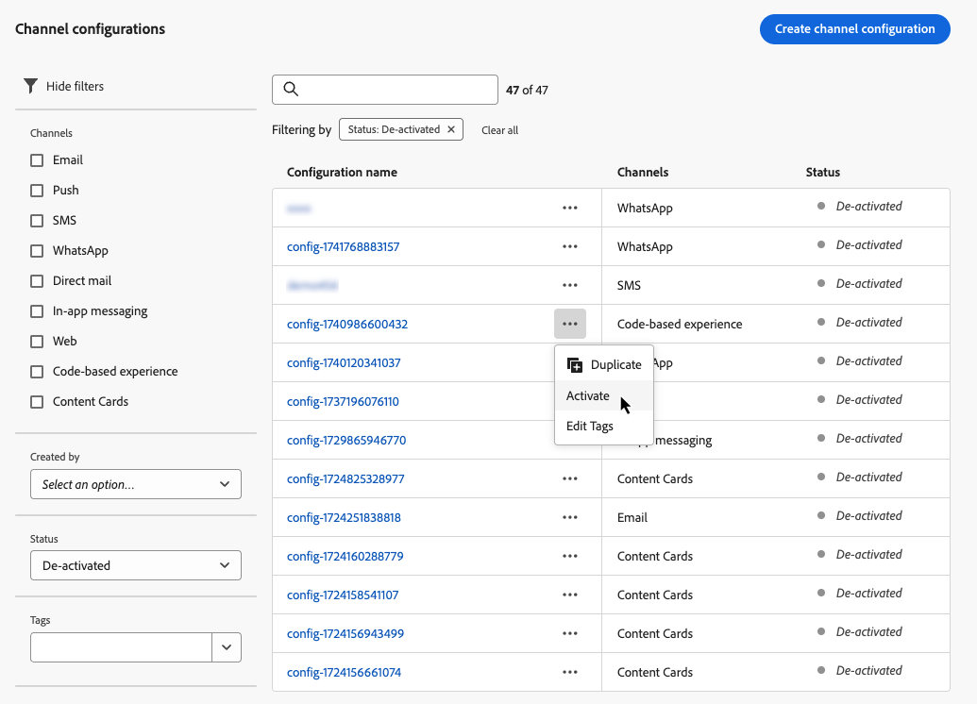Click Clear all filters link
977x704 pixels.
499,130
